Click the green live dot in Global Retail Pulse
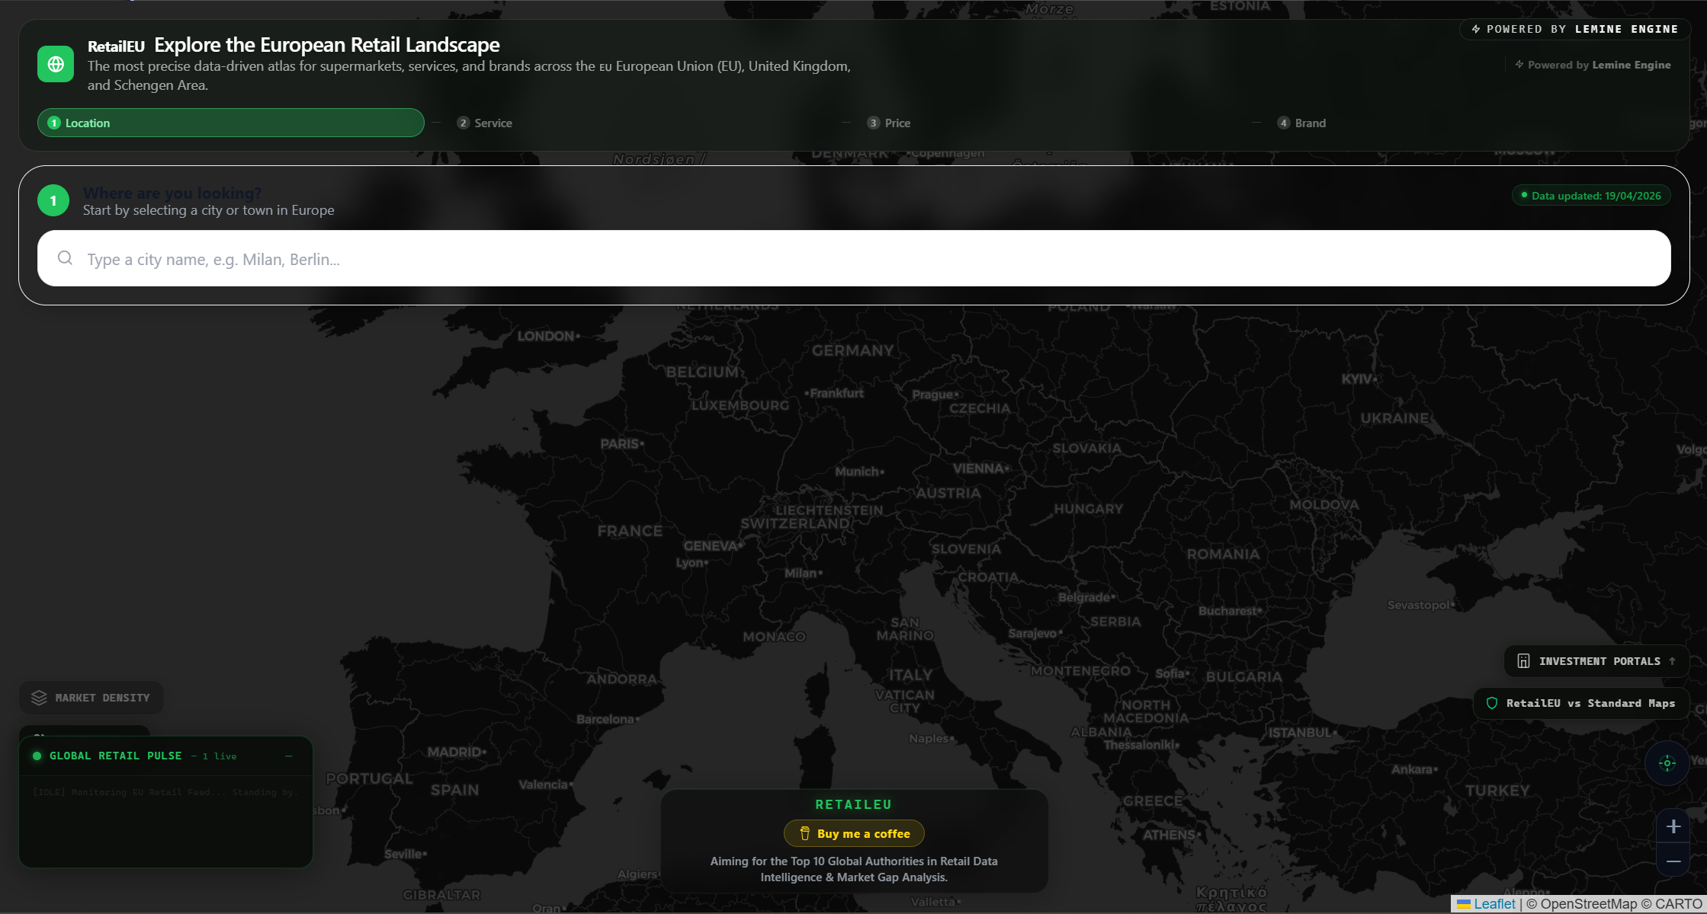Screen dimensions: 1707x914 coord(37,756)
